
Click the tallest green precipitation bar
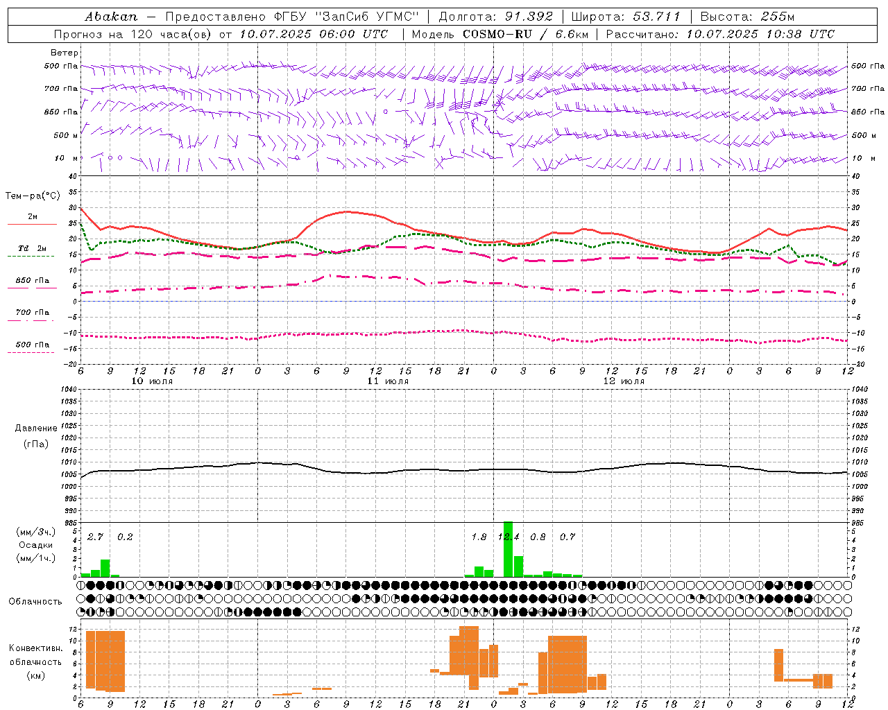tap(508, 549)
